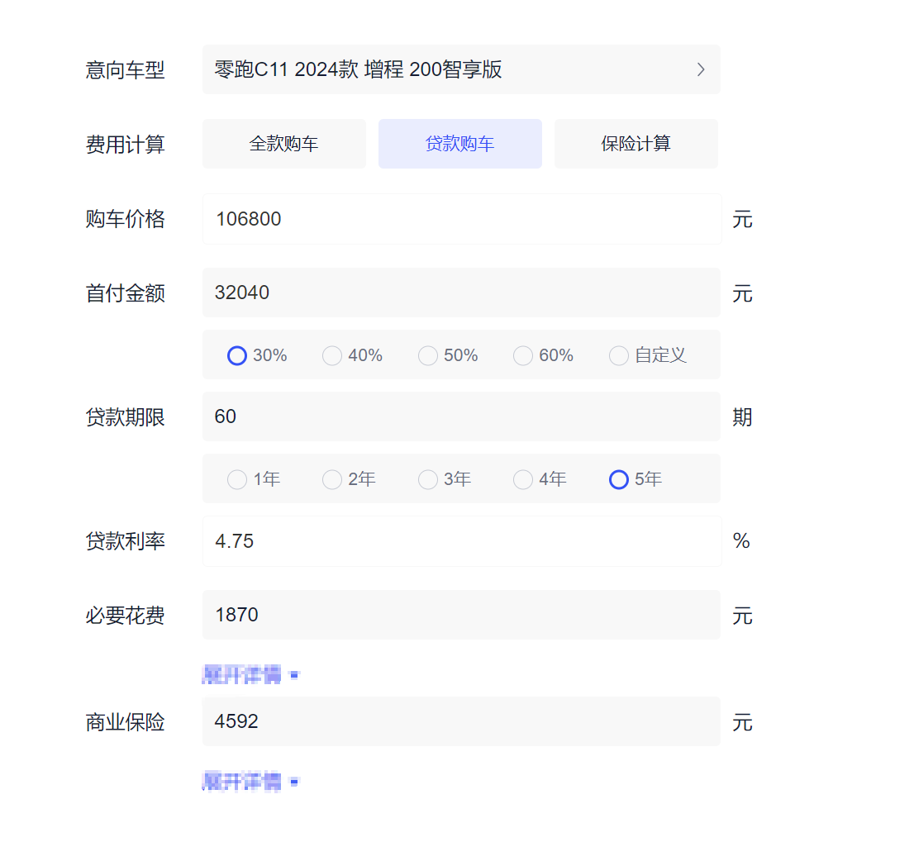The width and height of the screenshot is (914, 842).
Task: Set loan term to 4年
Action: 523,479
